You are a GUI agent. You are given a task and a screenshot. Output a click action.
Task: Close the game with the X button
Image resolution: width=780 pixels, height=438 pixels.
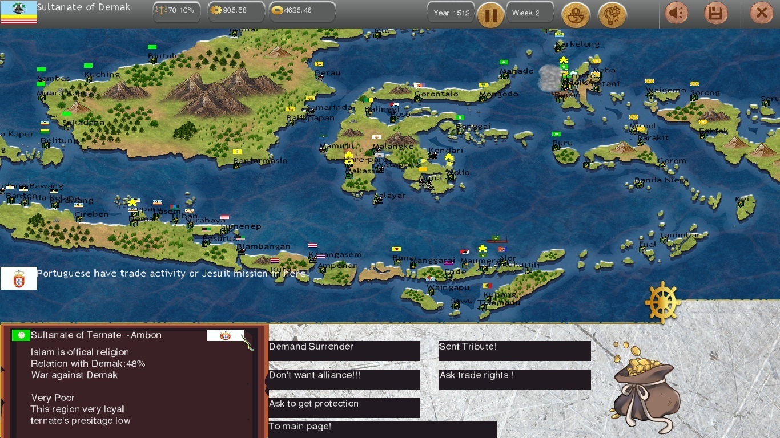(x=761, y=14)
